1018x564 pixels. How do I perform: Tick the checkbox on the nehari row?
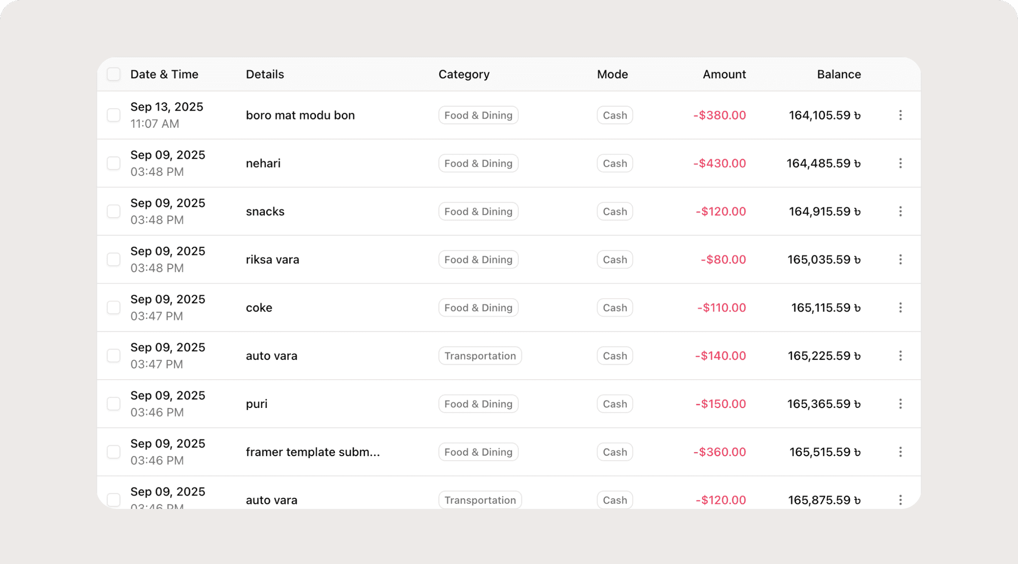113,163
